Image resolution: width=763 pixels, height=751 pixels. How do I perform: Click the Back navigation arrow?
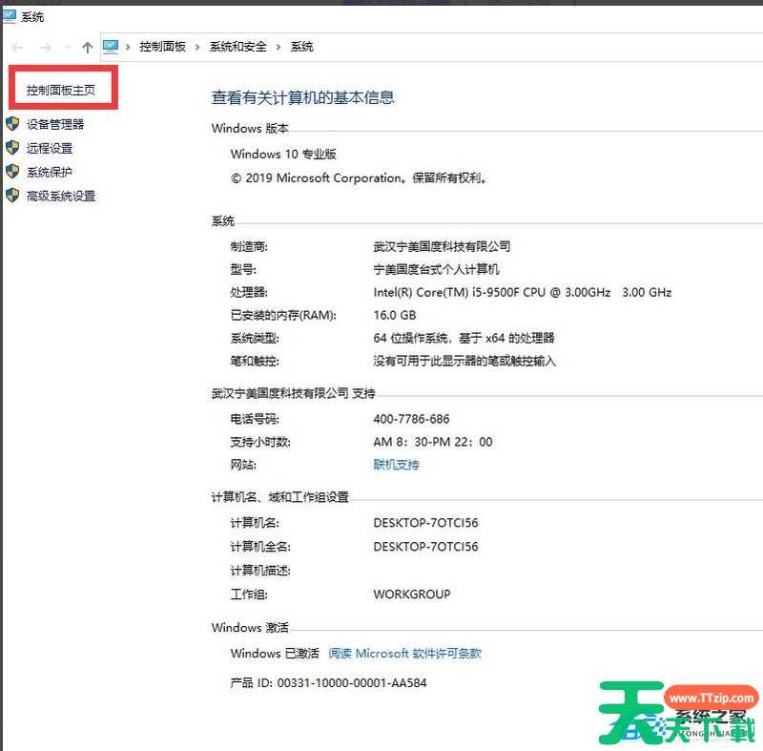coord(17,47)
